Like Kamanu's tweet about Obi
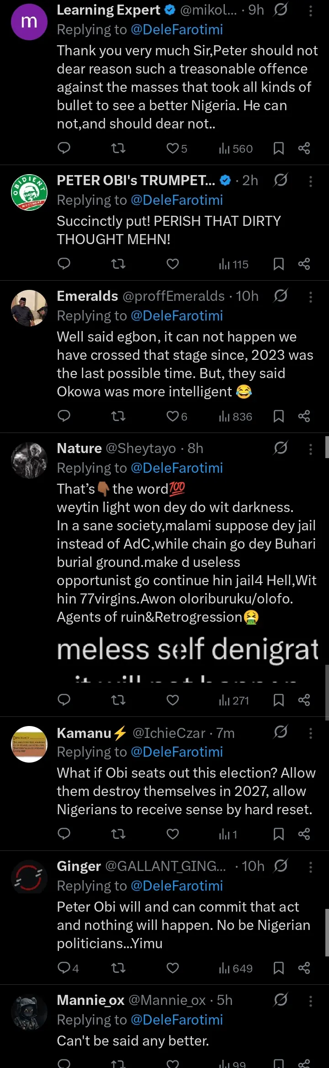 (x=173, y=834)
